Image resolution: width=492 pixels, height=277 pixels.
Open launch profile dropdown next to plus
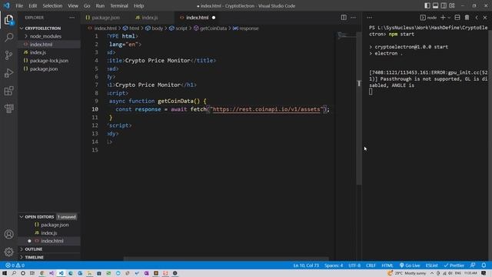click(449, 18)
